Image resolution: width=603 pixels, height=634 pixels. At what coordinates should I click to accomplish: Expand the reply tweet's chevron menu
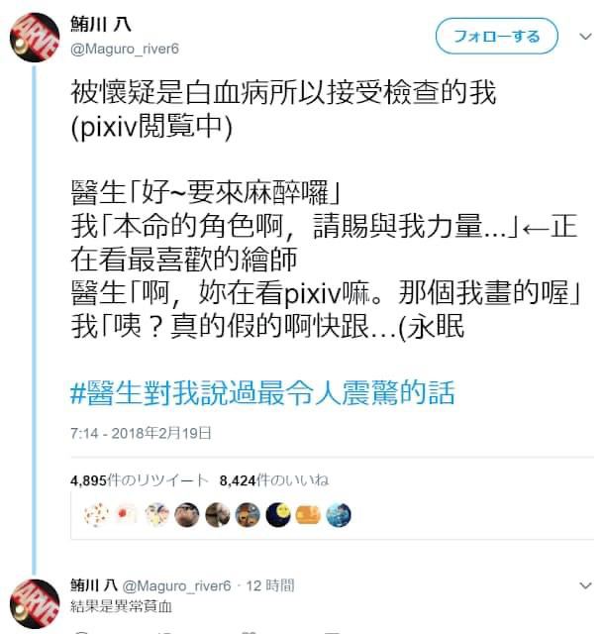pos(585,585)
